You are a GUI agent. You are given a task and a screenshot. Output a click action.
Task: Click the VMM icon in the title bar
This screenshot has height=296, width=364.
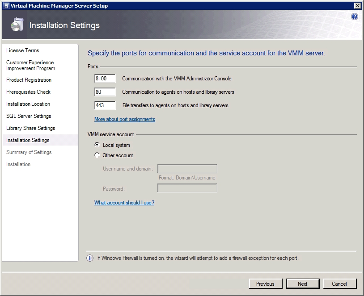pos(6,6)
